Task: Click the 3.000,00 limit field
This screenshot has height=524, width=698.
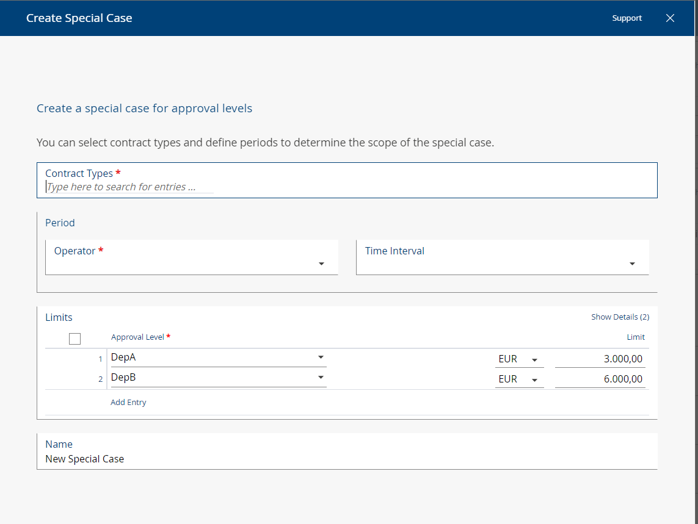Action: (600, 359)
